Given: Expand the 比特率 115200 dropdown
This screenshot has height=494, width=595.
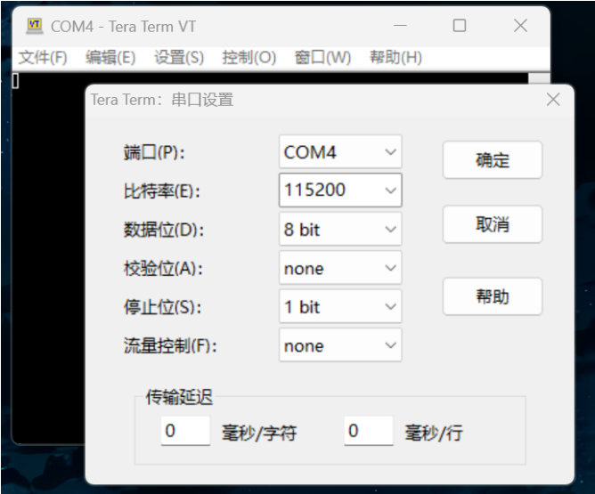Looking at the screenshot, I should point(340,190).
